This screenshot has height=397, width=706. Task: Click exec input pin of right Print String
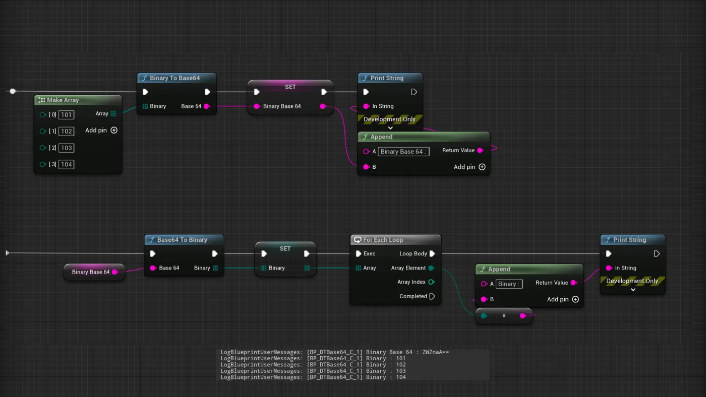click(609, 253)
